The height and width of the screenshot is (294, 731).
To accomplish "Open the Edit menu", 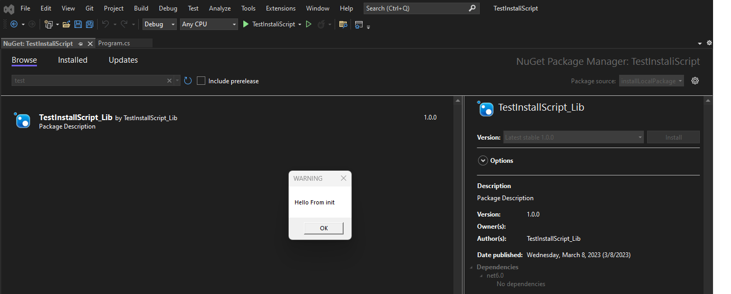I will point(46,8).
